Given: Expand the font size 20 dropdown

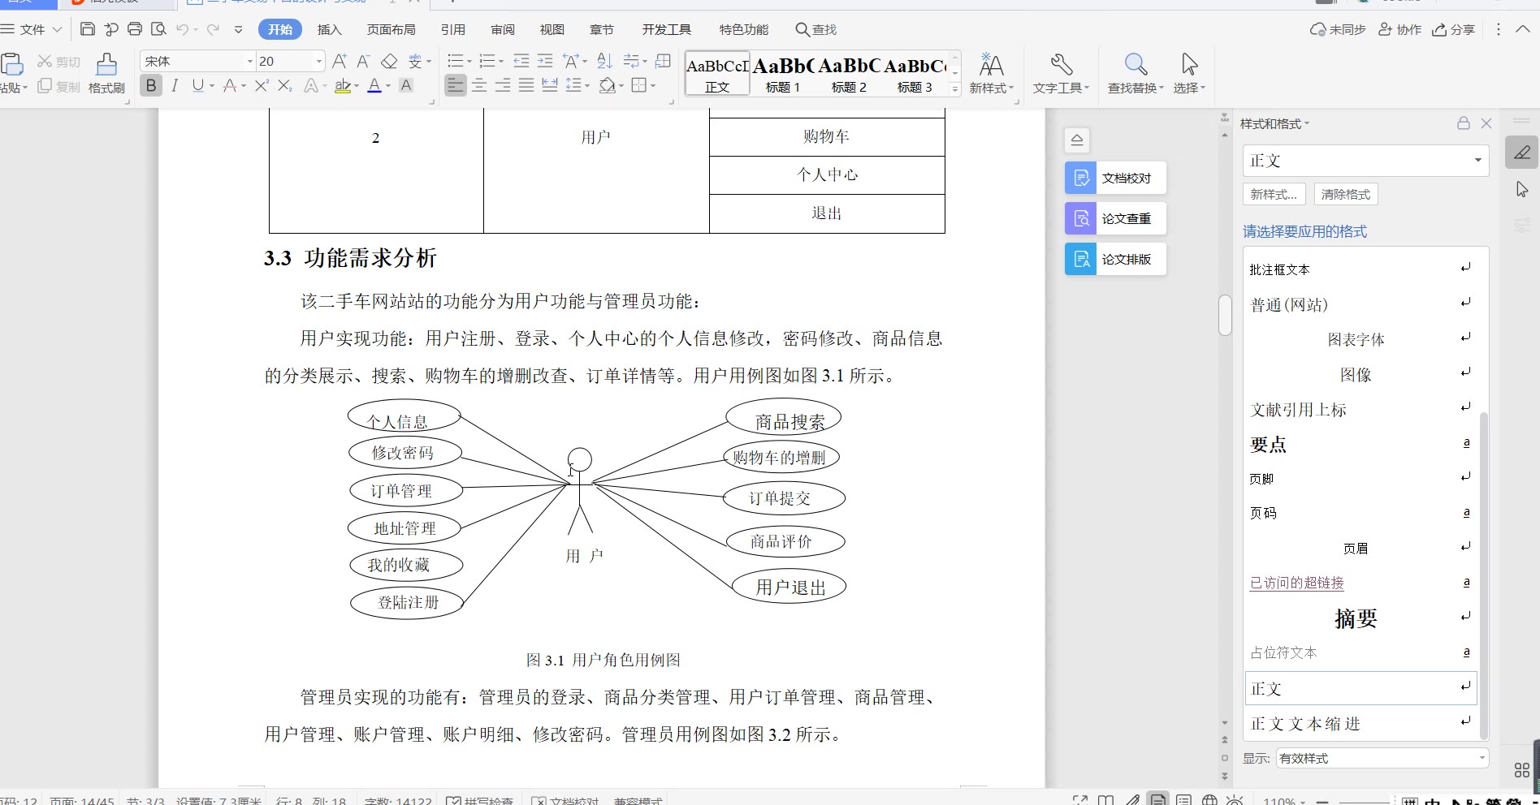Looking at the screenshot, I should [318, 62].
